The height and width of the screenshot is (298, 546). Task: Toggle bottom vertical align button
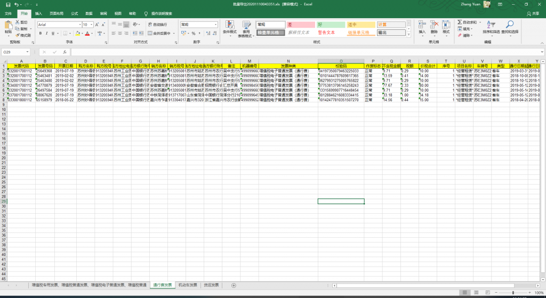126,25
